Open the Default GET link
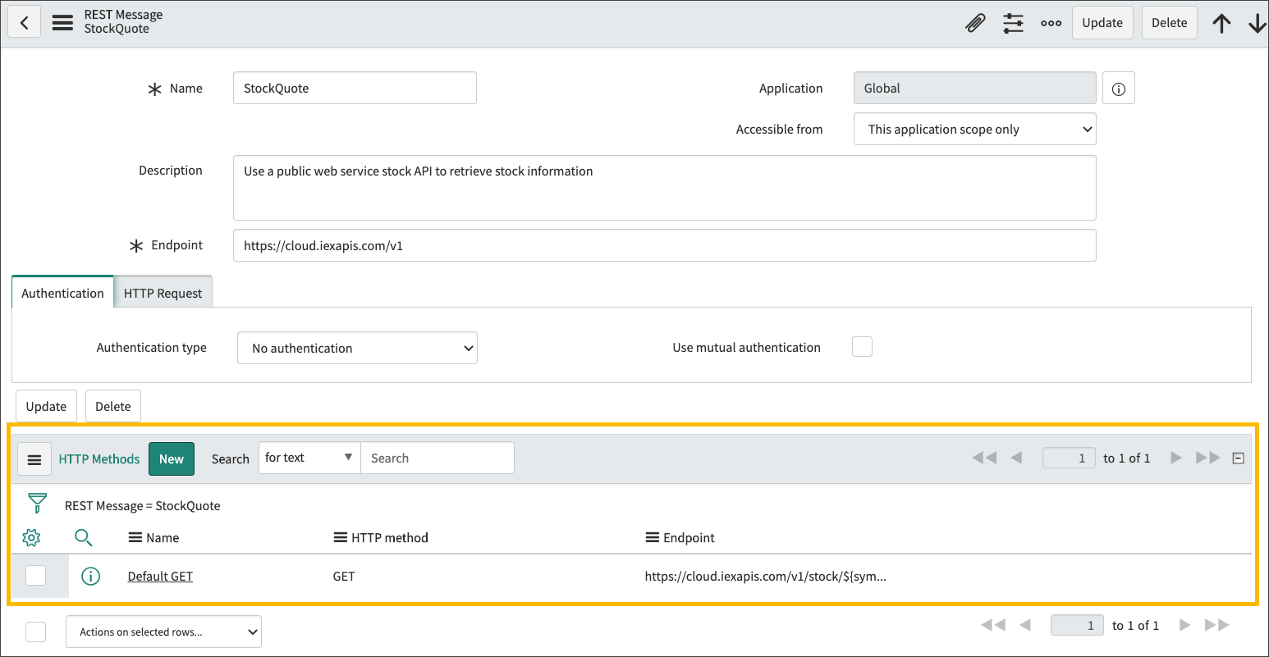Screen dimensions: 1269x657 160,577
